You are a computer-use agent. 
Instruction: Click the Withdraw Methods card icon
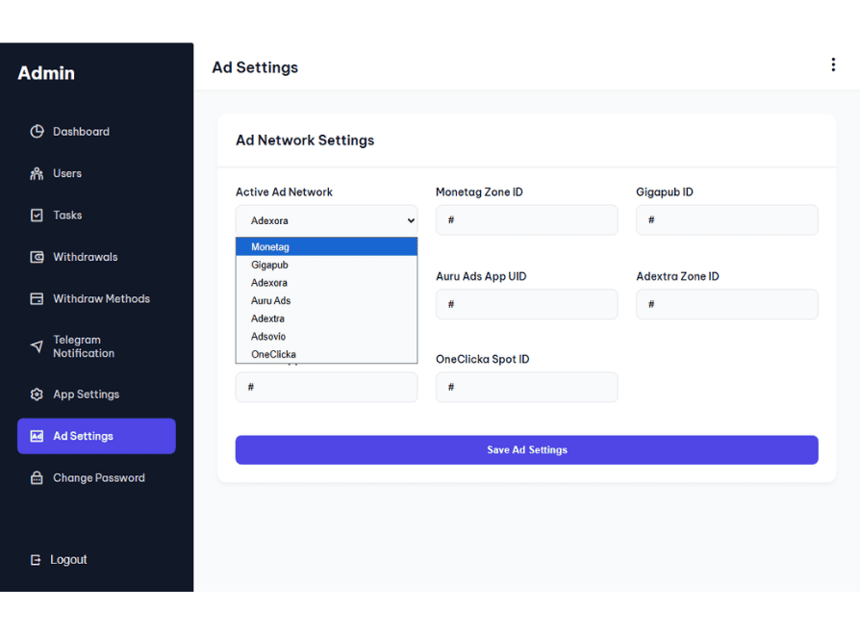pyautogui.click(x=37, y=299)
